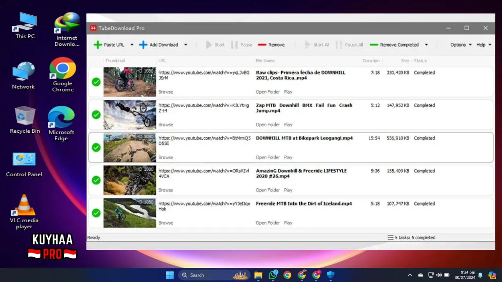Click the 5 tasks: 5 completed status text
502x282 pixels.
[x=415, y=237]
